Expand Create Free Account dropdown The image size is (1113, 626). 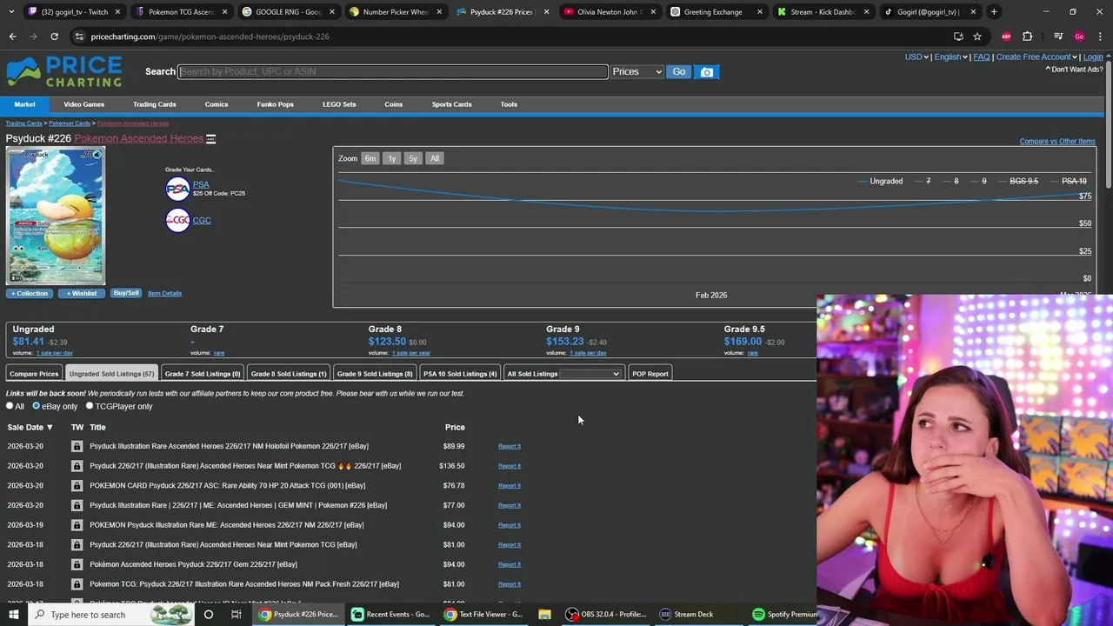click(x=1037, y=57)
